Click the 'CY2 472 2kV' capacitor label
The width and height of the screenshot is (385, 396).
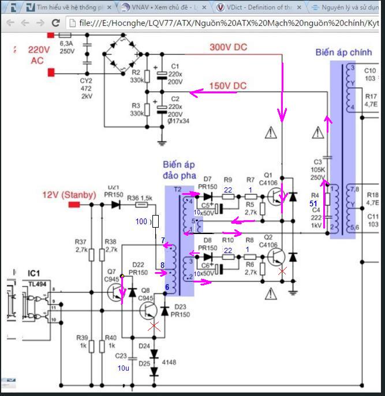86,88
